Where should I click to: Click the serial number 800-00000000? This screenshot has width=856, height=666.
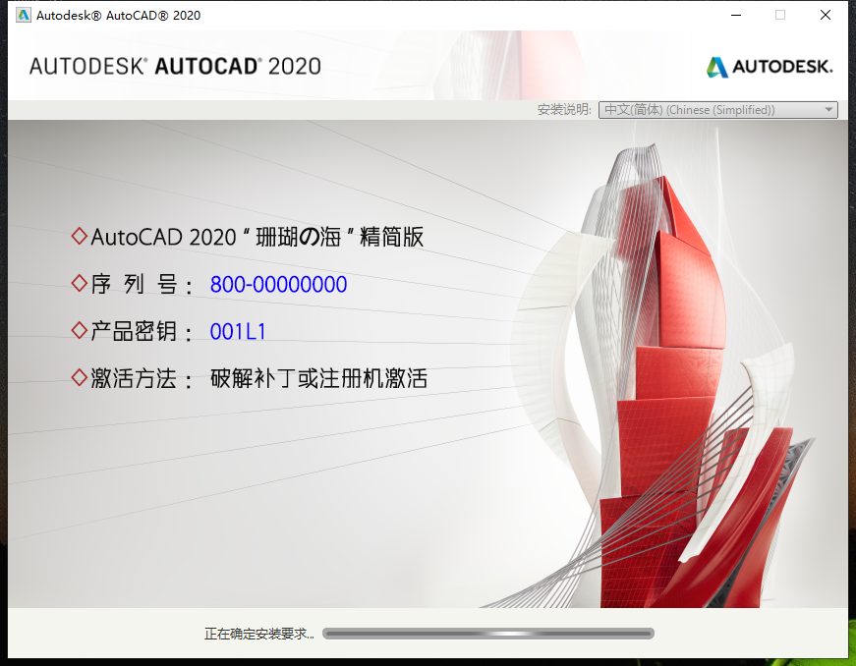pyautogui.click(x=278, y=284)
